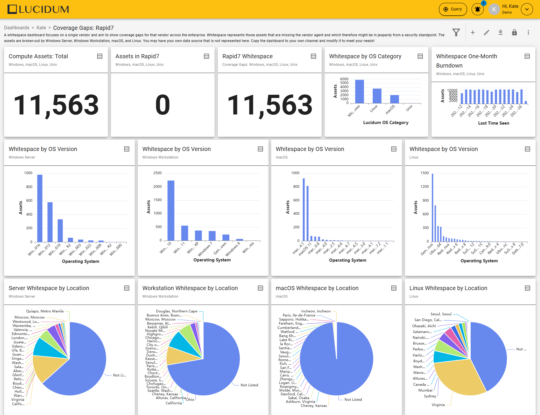Viewport: 540px width, 415px height.
Task: Open Server Whitespace by Location card menu
Action: (x=127, y=288)
